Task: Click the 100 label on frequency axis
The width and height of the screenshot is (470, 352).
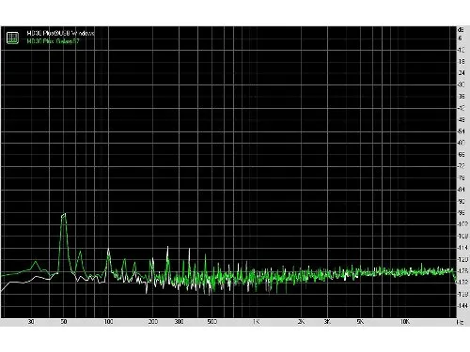Action: coord(108,322)
